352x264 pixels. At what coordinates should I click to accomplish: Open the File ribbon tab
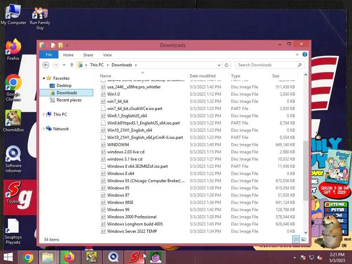49,55
